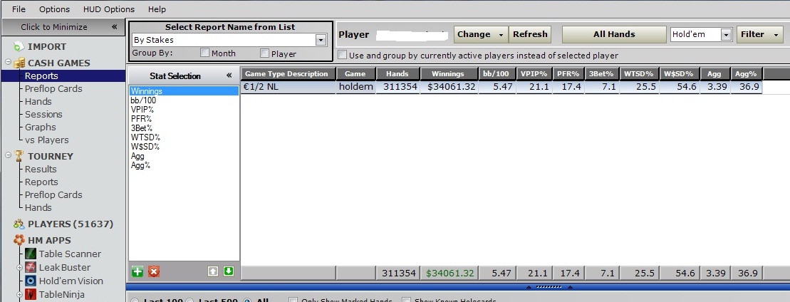Open the File menu

point(19,9)
